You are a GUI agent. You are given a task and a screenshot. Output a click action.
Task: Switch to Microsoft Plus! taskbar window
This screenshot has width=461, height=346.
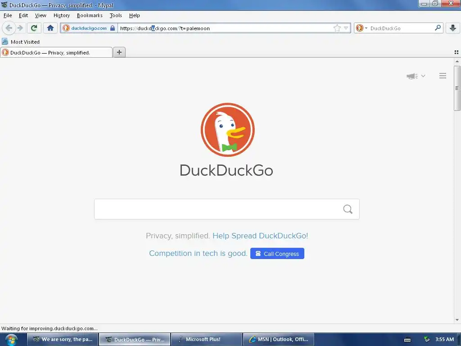(x=207, y=339)
